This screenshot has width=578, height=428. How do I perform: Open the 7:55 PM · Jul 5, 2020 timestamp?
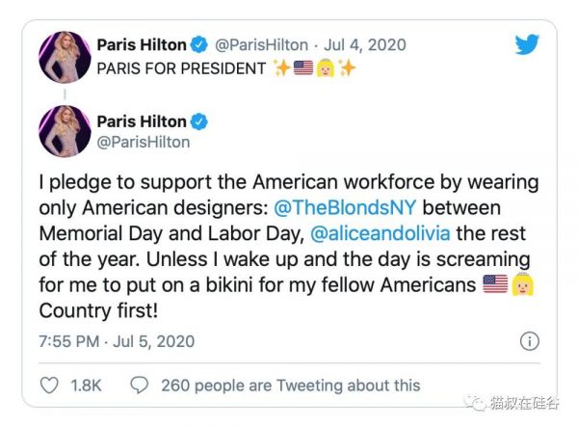(x=117, y=341)
